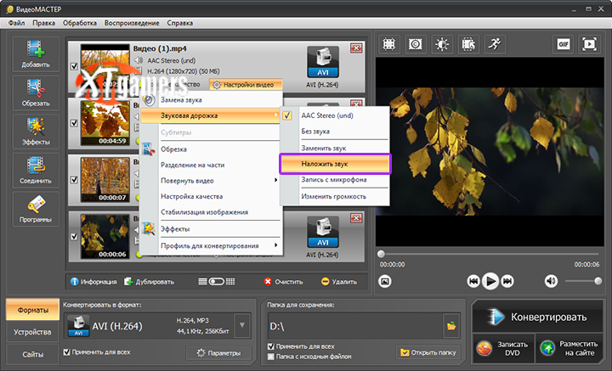Toggle format Применить для всех checkbox
This screenshot has width=612, height=371.
pyautogui.click(x=67, y=352)
